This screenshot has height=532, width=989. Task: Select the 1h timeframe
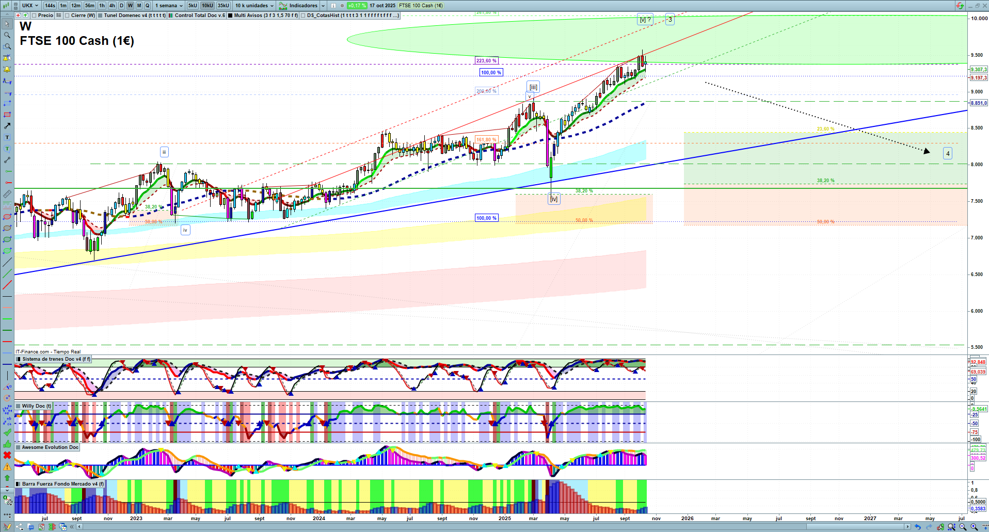[x=102, y=6]
